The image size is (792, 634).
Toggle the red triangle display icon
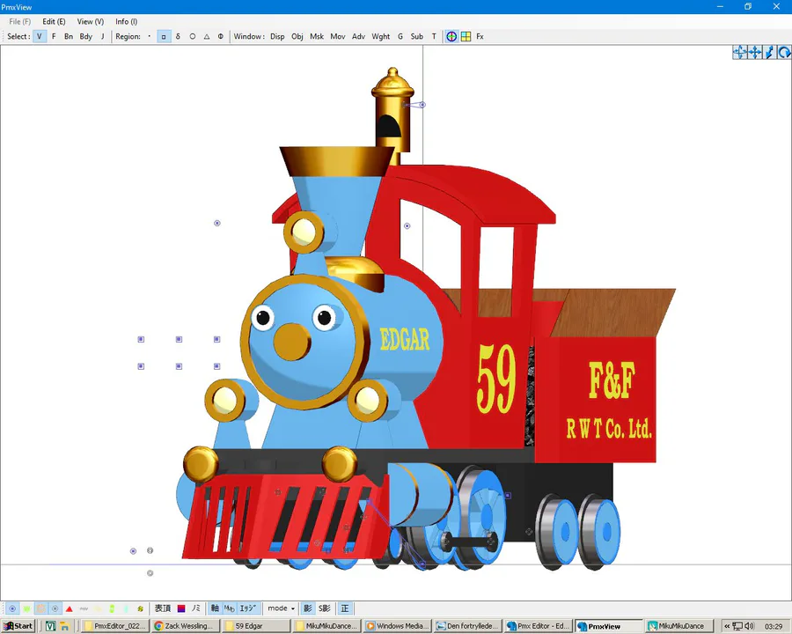[x=70, y=608]
